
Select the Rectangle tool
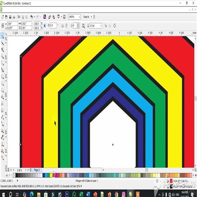click(x=2, y=77)
